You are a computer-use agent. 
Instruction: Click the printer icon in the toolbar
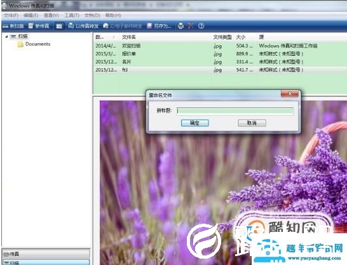point(180,26)
